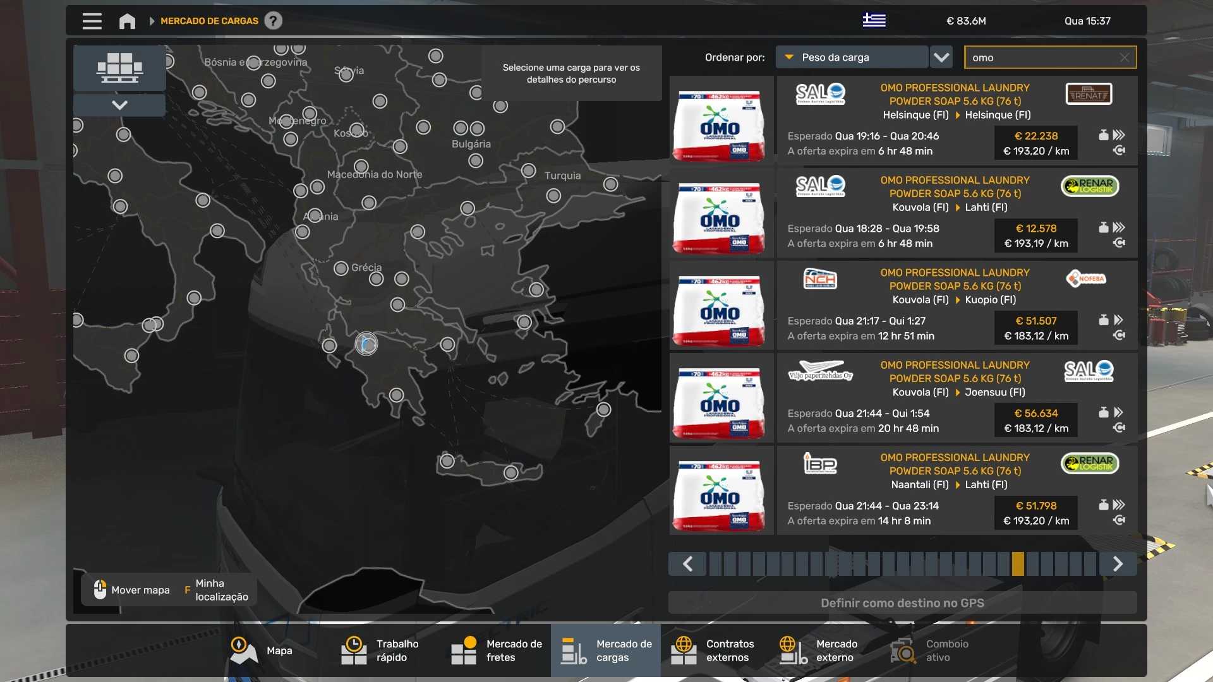
Task: Open the cargo pallet filter icon
Action: pyautogui.click(x=119, y=68)
